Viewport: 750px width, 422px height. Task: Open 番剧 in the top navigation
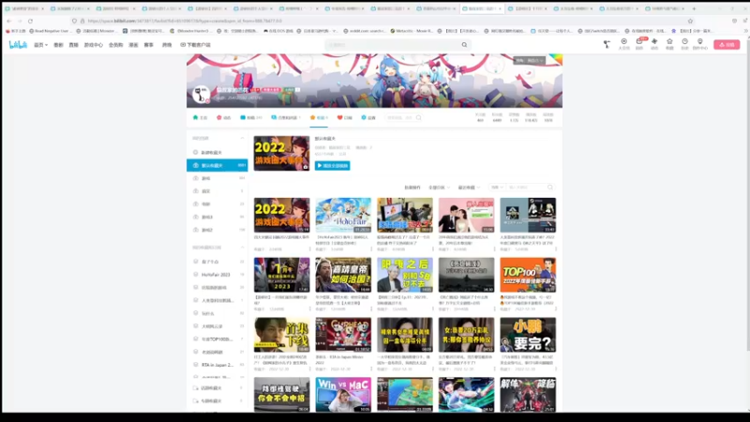(58, 45)
